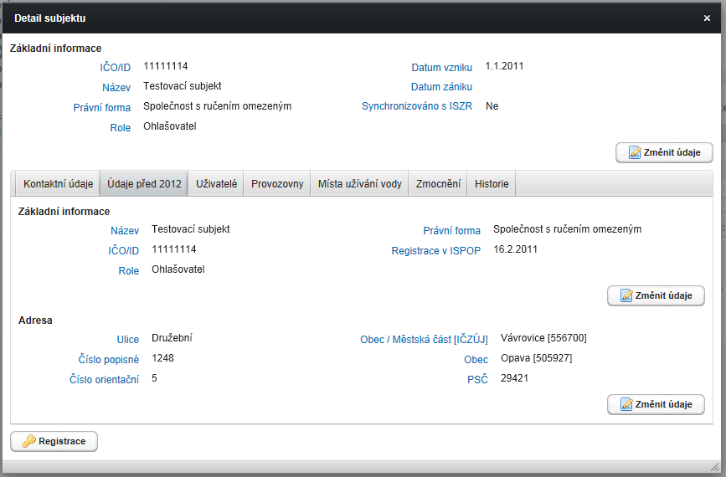Select the Údaje před 2012 tab
The width and height of the screenshot is (726, 477).
144,183
